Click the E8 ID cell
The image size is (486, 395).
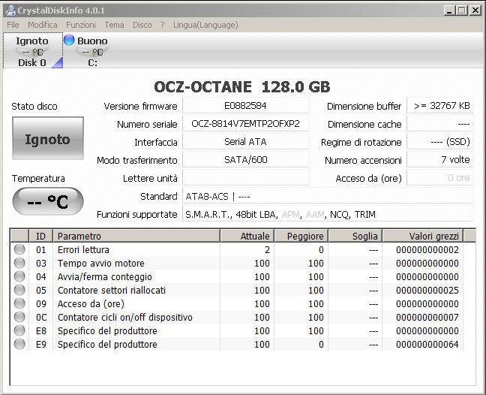point(41,330)
